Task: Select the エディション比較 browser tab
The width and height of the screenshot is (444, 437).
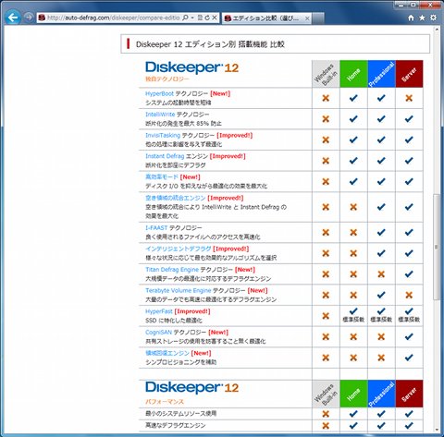Action: pyautogui.click(x=265, y=18)
